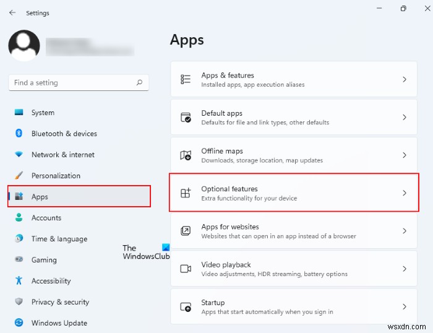Screen dimensions: 433x333
Task: Click the Startup icon
Action: (186, 306)
